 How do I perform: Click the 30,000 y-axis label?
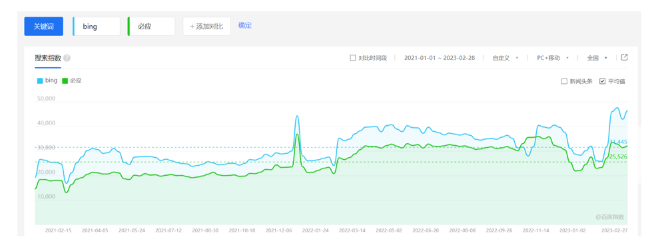(x=47, y=148)
